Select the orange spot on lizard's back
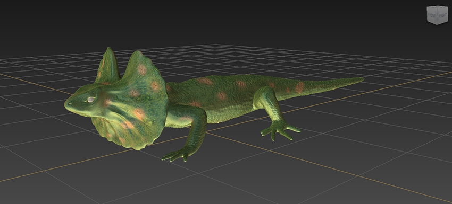Viewport: 452px width, 204px height. point(221,96)
